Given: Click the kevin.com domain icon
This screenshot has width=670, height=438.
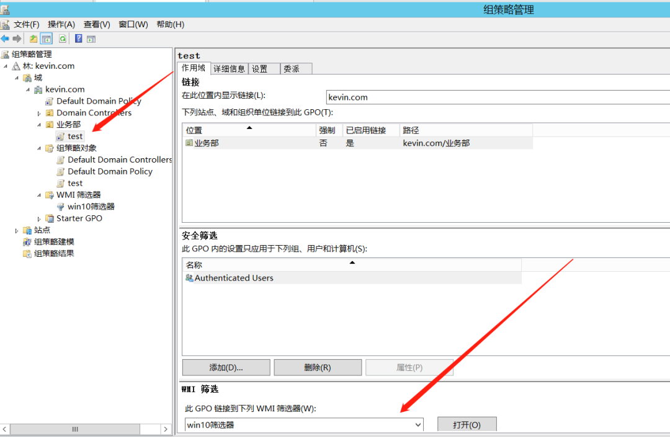Looking at the screenshot, I should pyautogui.click(x=38, y=89).
